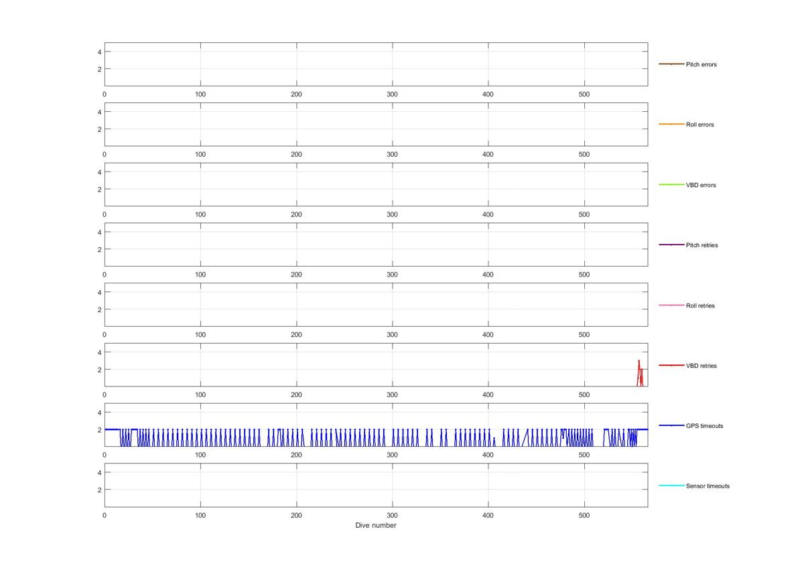Click the 400 tick below Roll retries plot
The height and width of the screenshot is (570, 804).
tap(488, 335)
